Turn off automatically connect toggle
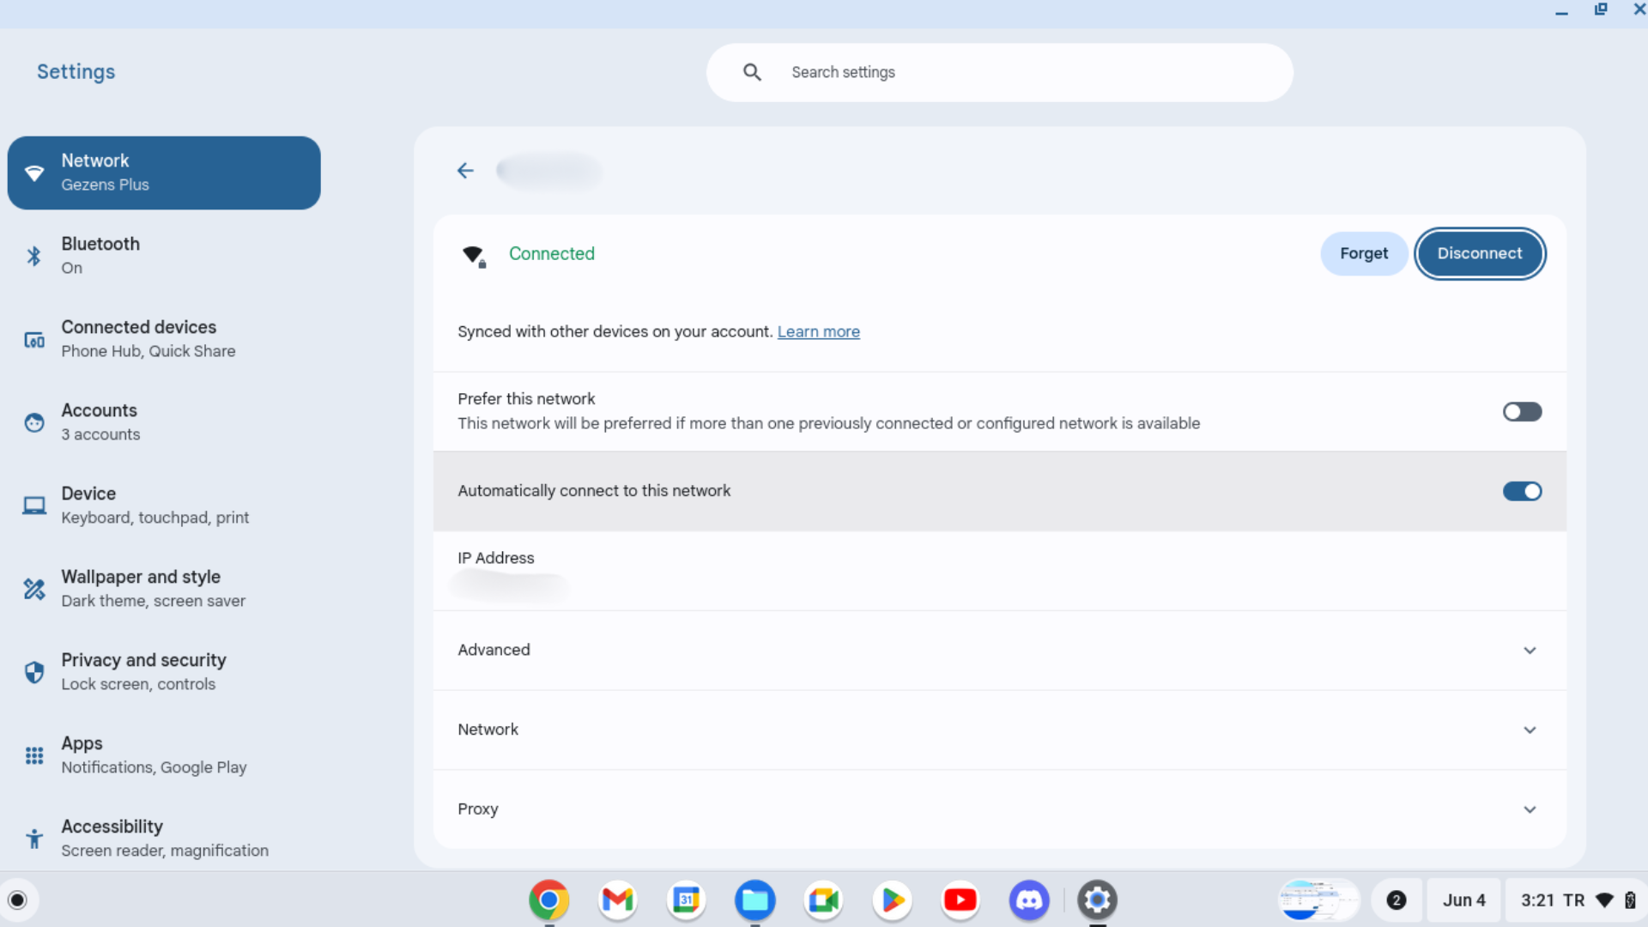The image size is (1648, 927). (x=1522, y=491)
